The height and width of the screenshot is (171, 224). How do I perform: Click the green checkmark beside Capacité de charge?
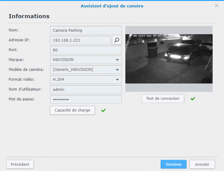coord(103,110)
